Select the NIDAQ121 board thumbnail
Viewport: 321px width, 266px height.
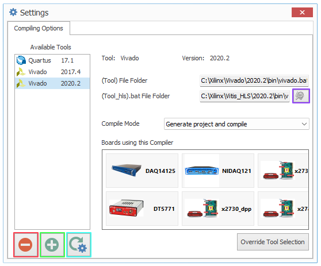pos(218,171)
